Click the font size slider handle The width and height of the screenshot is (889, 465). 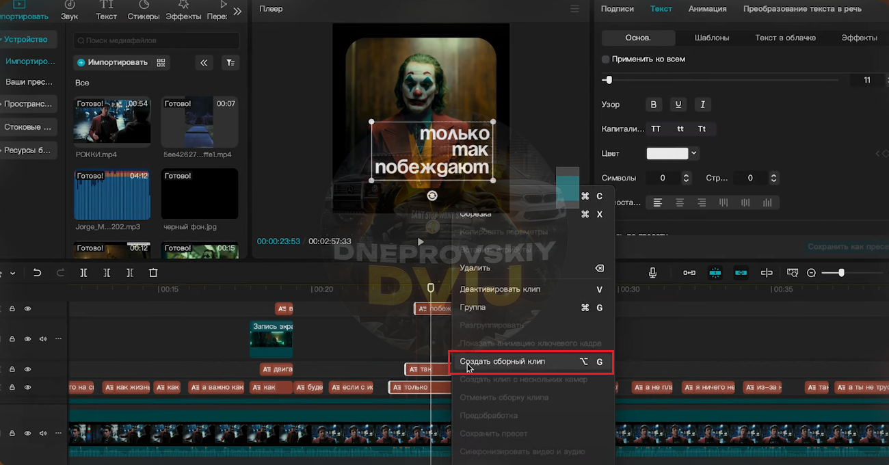click(609, 80)
